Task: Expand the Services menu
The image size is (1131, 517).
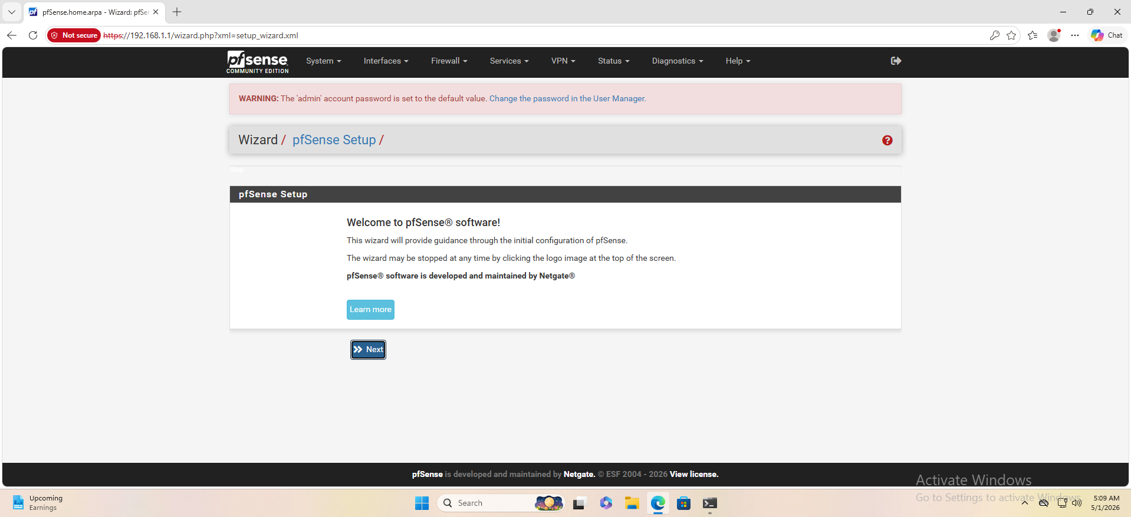Action: (x=509, y=61)
